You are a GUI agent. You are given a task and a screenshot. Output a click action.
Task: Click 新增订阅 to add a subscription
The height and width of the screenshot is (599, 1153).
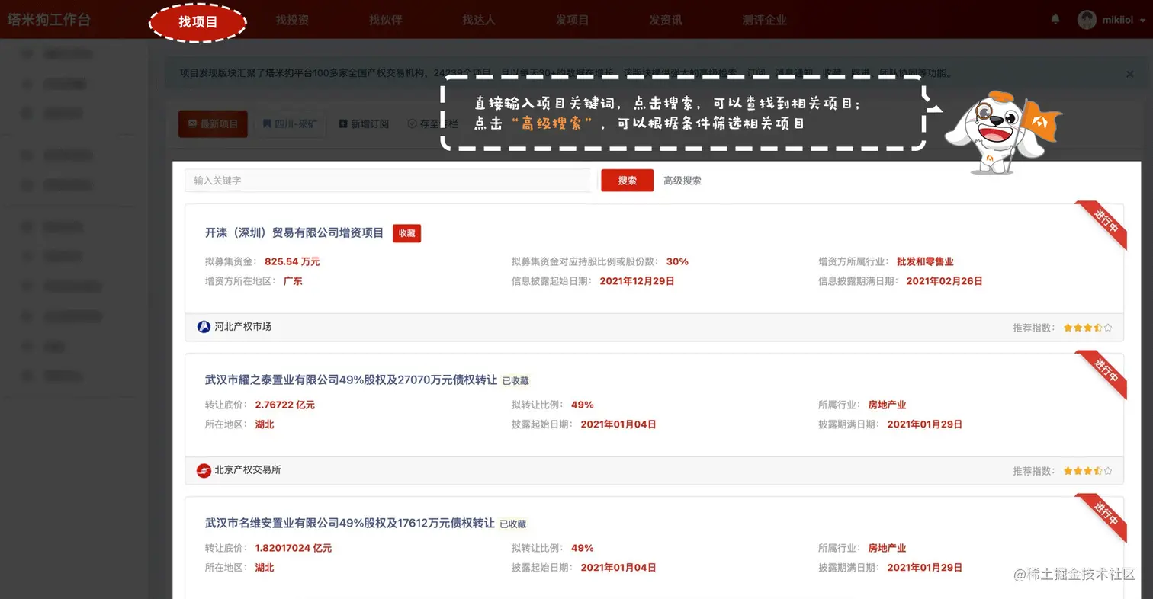point(364,123)
